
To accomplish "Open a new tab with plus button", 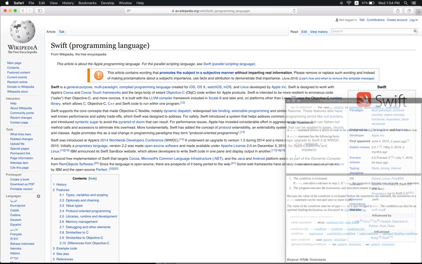I will (x=419, y=12).
